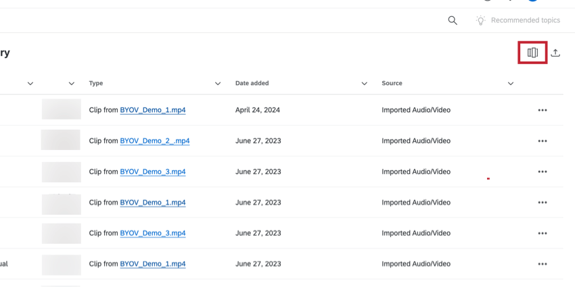This screenshot has width=575, height=287.
Task: Open the column chooser icon
Action: point(532,53)
